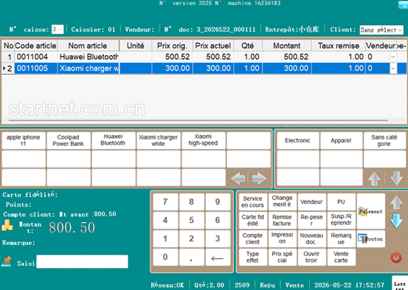The height and width of the screenshot is (290, 408).
Task: Click the category list down arrow
Action: pyautogui.click(x=396, y=178)
